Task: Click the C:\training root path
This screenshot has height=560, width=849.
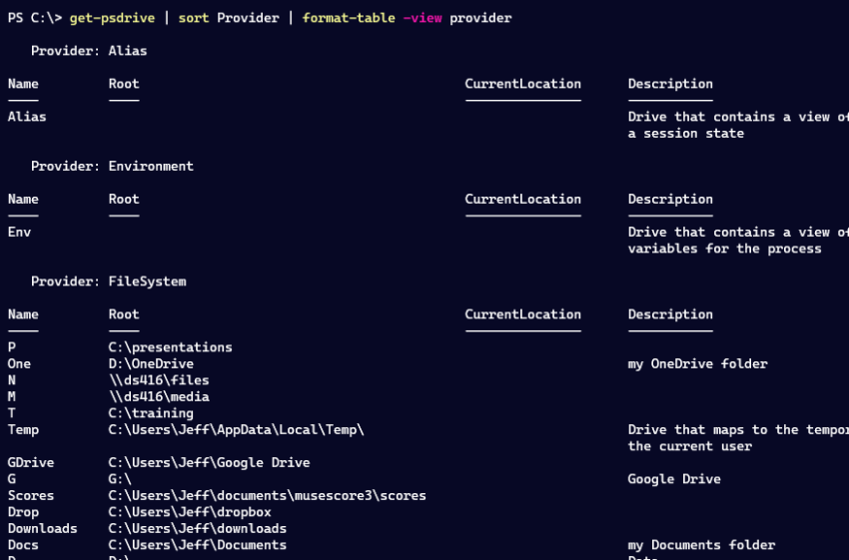Action: [151, 413]
